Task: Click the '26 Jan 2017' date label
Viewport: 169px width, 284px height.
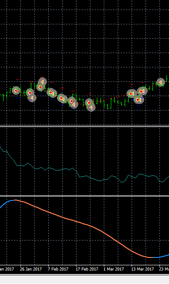Action: point(31,269)
